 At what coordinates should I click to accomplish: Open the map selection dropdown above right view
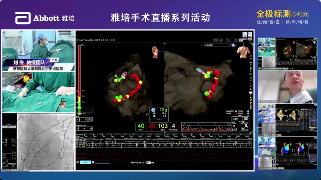click(217, 45)
